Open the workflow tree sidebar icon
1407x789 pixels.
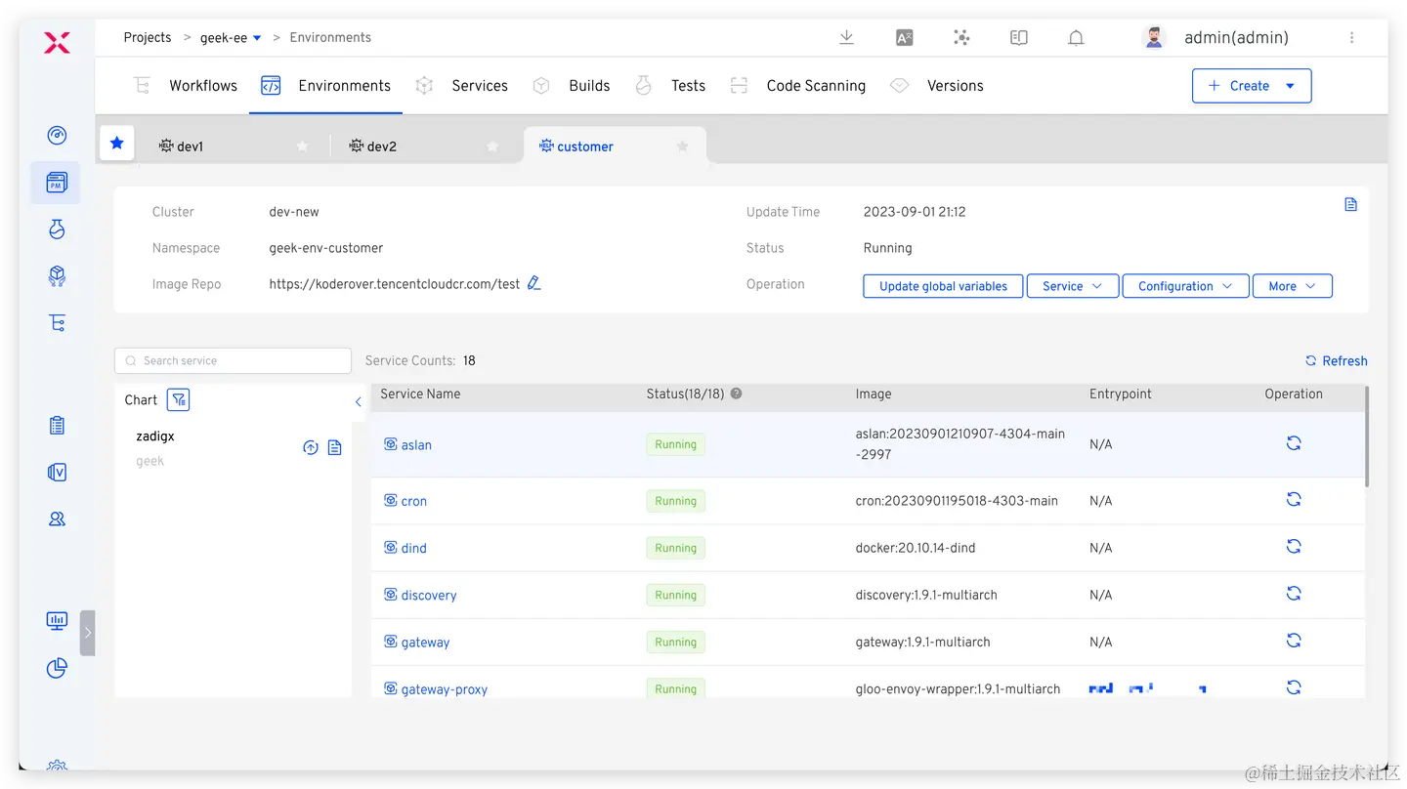coord(57,323)
